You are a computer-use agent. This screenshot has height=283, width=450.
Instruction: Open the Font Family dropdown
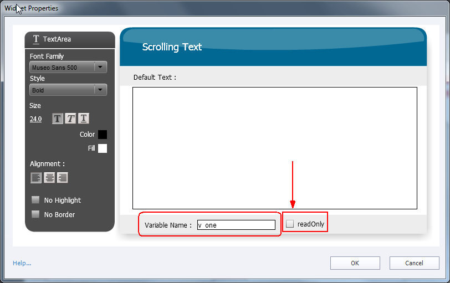coord(100,68)
